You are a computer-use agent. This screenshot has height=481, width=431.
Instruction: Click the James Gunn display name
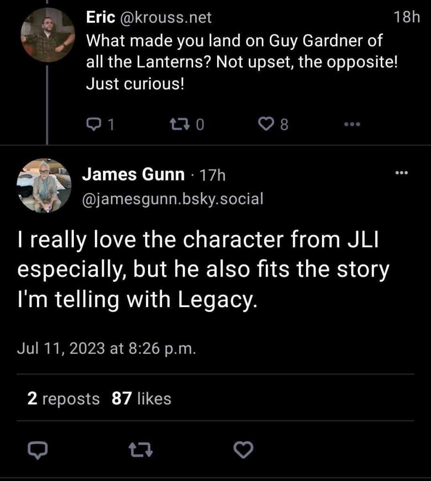(x=133, y=175)
